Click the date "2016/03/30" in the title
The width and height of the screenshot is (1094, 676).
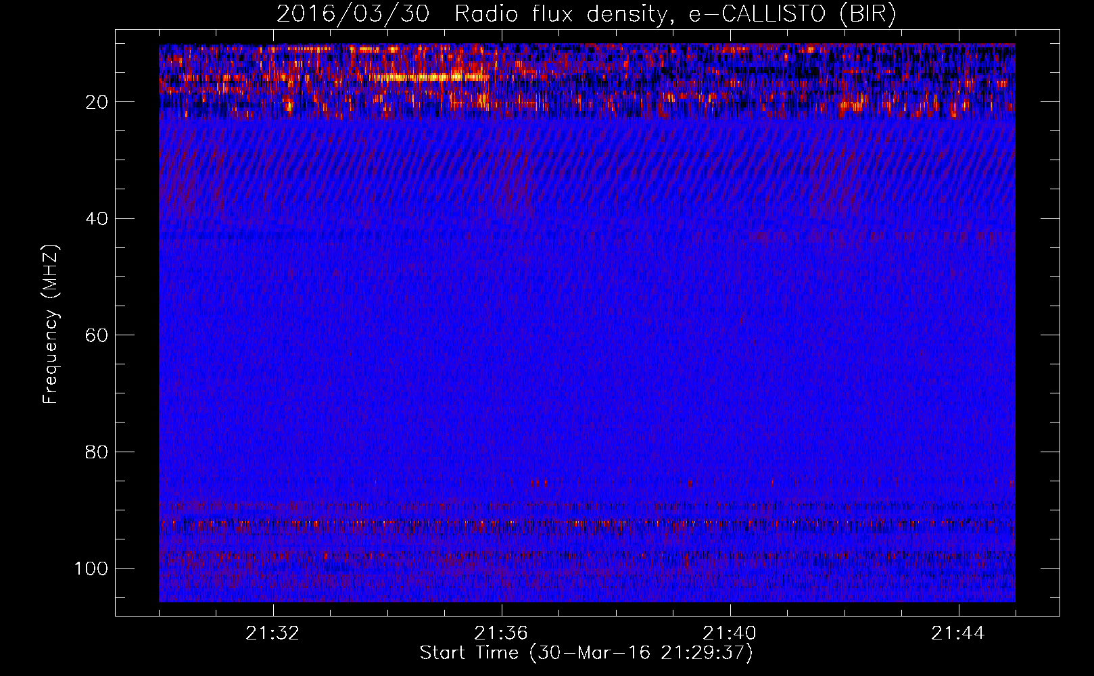[353, 14]
